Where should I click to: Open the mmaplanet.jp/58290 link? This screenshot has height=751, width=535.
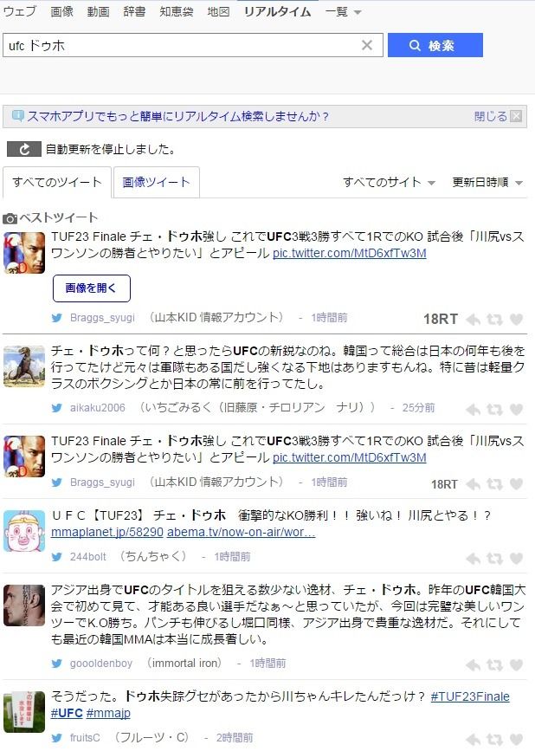pos(107,532)
